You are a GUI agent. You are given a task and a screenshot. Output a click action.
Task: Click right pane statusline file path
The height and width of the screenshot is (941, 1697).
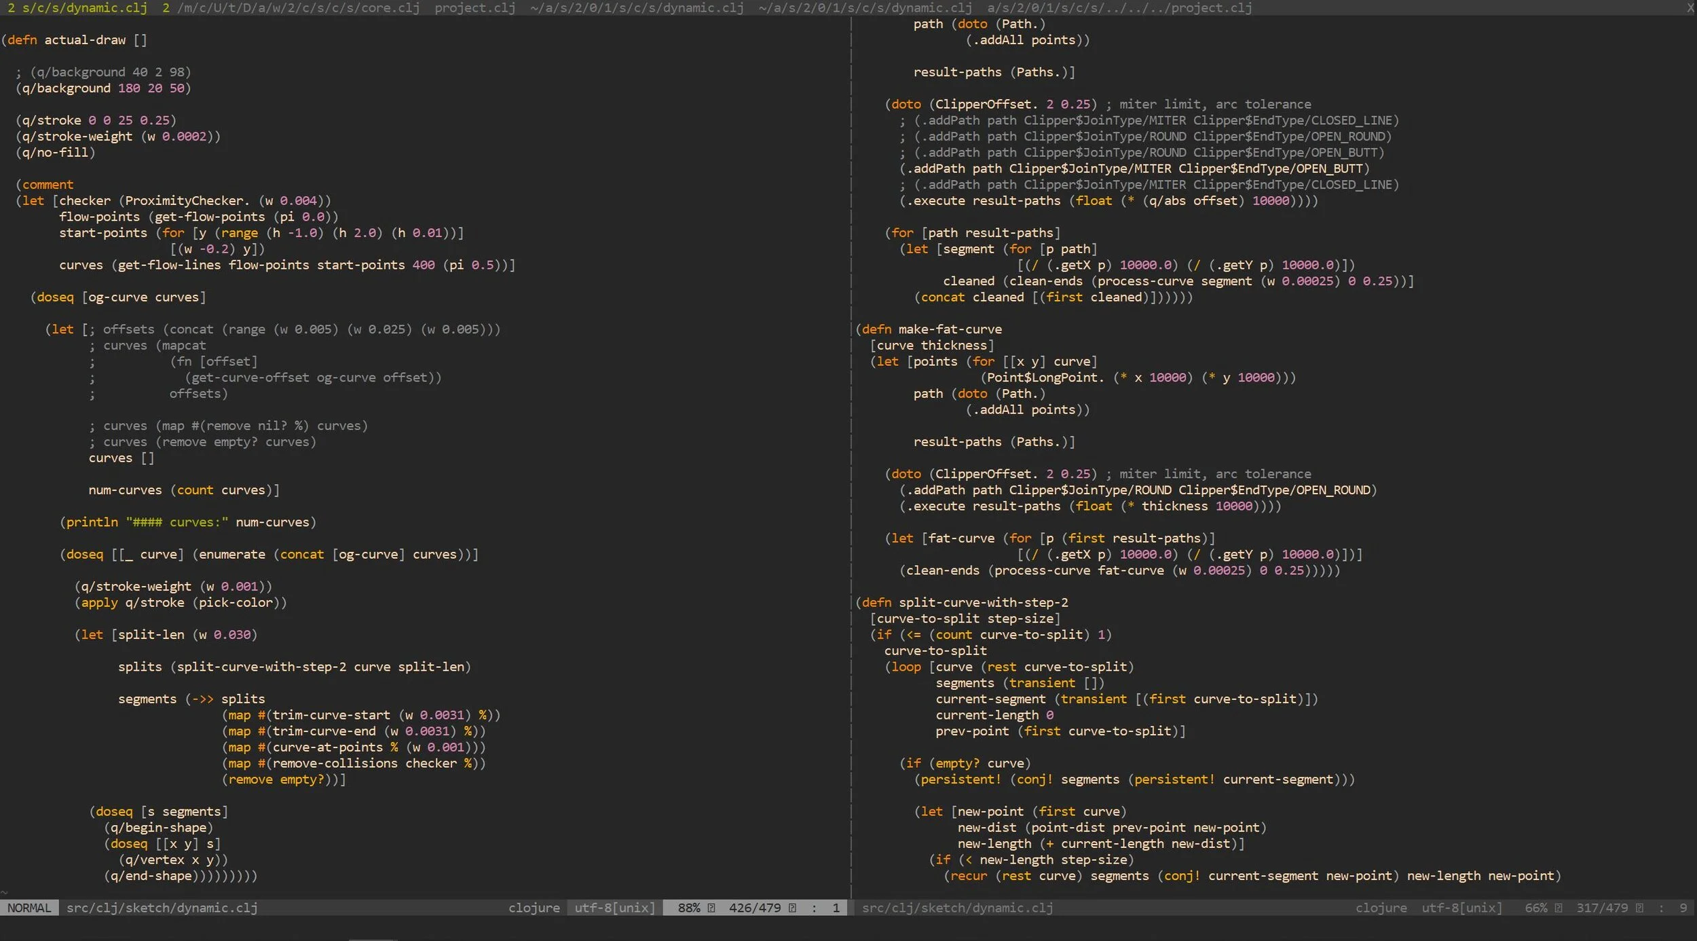[x=957, y=908]
